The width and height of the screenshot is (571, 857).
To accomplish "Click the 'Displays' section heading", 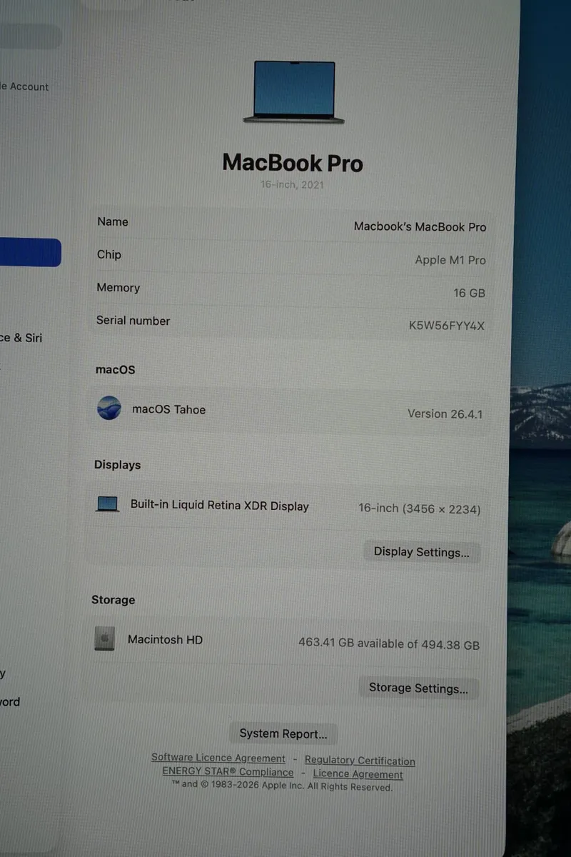I will pyautogui.click(x=118, y=465).
